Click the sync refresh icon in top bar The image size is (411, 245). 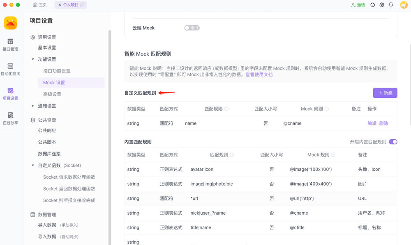[373, 5]
